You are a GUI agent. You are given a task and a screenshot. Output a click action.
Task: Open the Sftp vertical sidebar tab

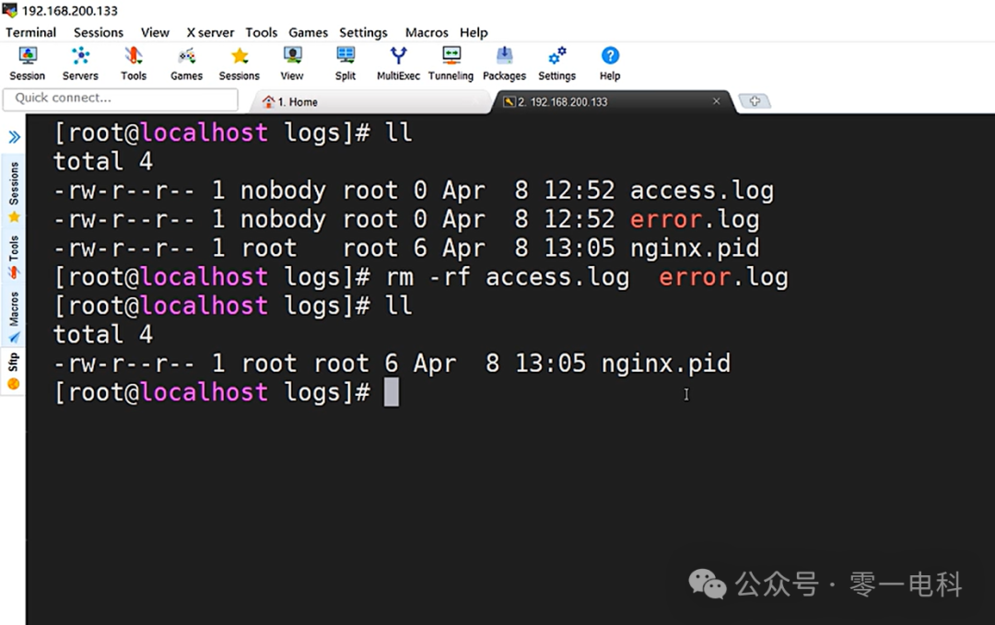coord(14,372)
